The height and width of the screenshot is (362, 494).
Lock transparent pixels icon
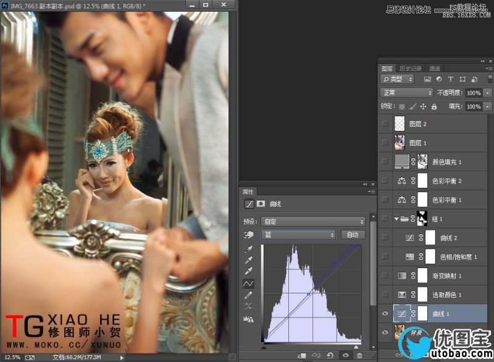[x=402, y=106]
